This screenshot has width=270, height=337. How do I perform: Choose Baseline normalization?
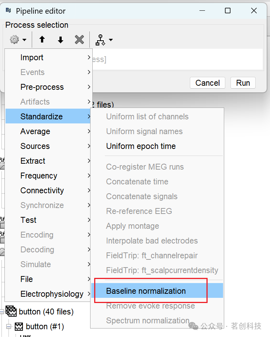tap(157, 291)
